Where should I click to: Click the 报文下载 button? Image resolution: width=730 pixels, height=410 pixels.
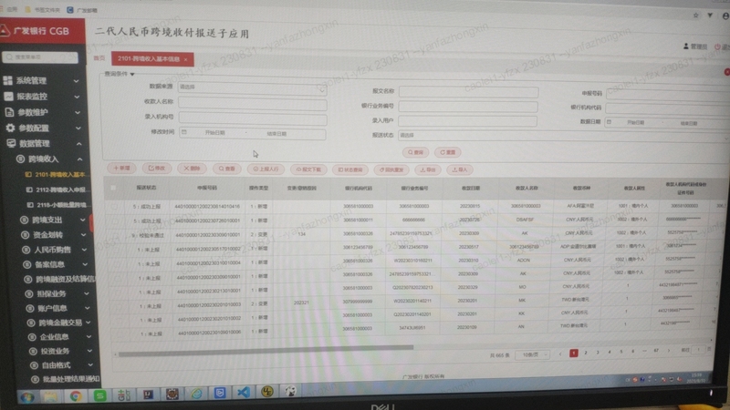308,169
